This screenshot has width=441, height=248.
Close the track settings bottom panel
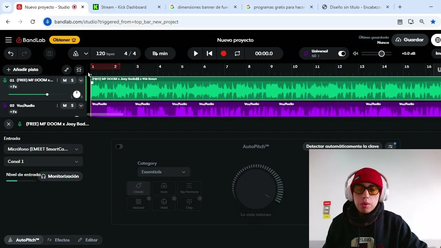tap(9, 124)
